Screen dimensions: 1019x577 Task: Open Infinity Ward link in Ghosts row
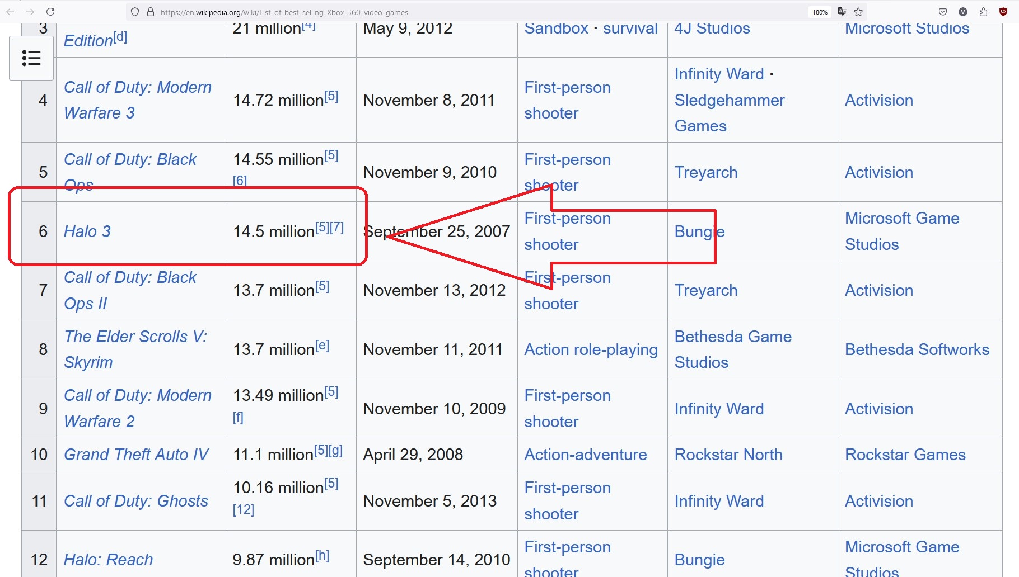click(x=719, y=501)
